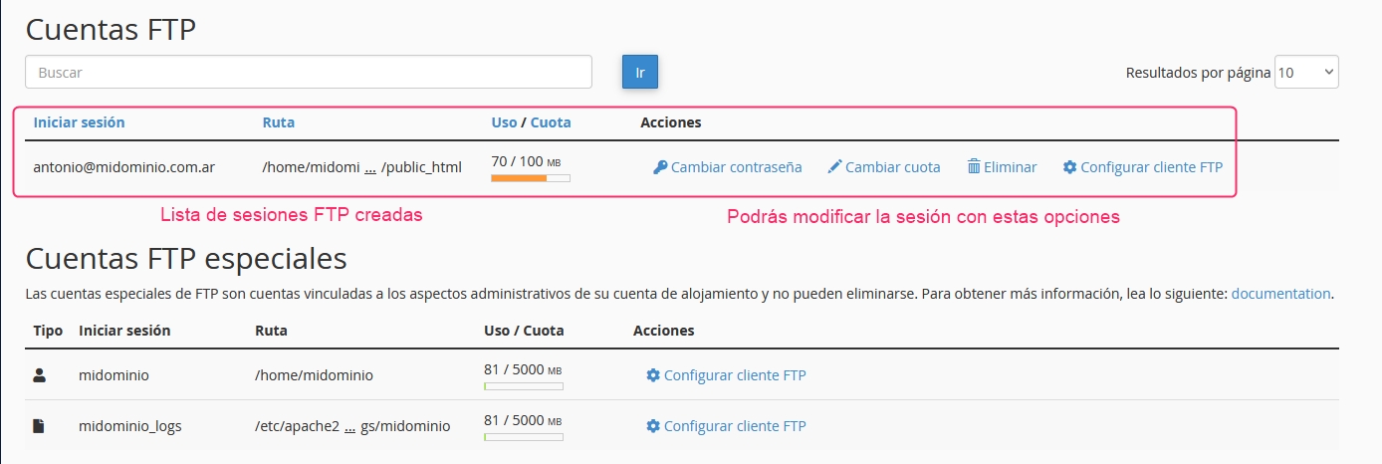Click the Ir search button
The image size is (1382, 464).
[x=640, y=72]
